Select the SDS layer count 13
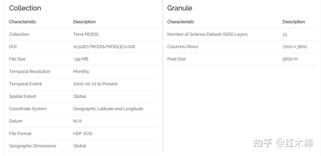321x156 pixels. pyautogui.click(x=285, y=34)
